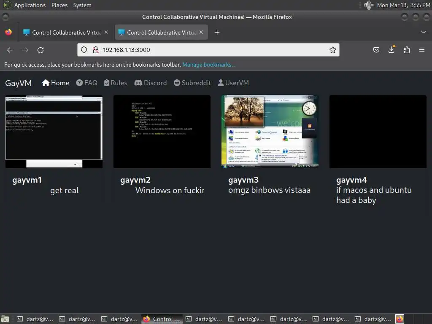432x324 pixels.
Task: Open the Discord nav link
Action: [x=151, y=83]
